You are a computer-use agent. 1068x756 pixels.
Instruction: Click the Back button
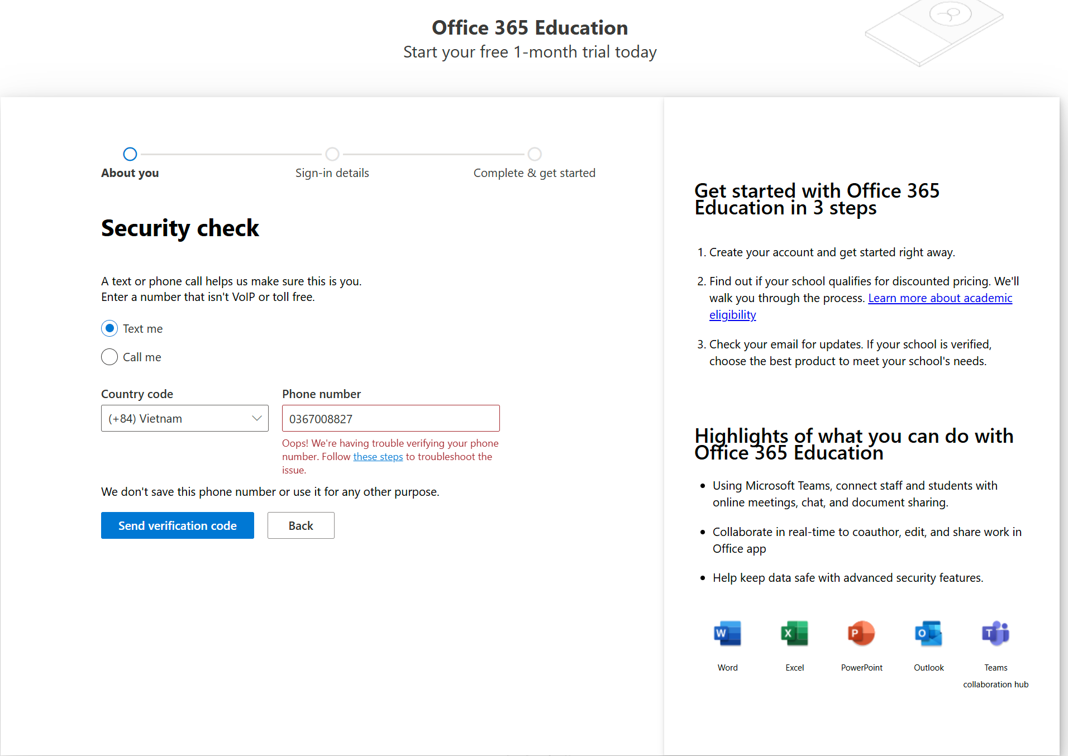(301, 525)
